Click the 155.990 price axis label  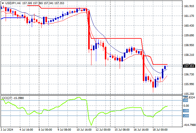click(x=189, y=84)
